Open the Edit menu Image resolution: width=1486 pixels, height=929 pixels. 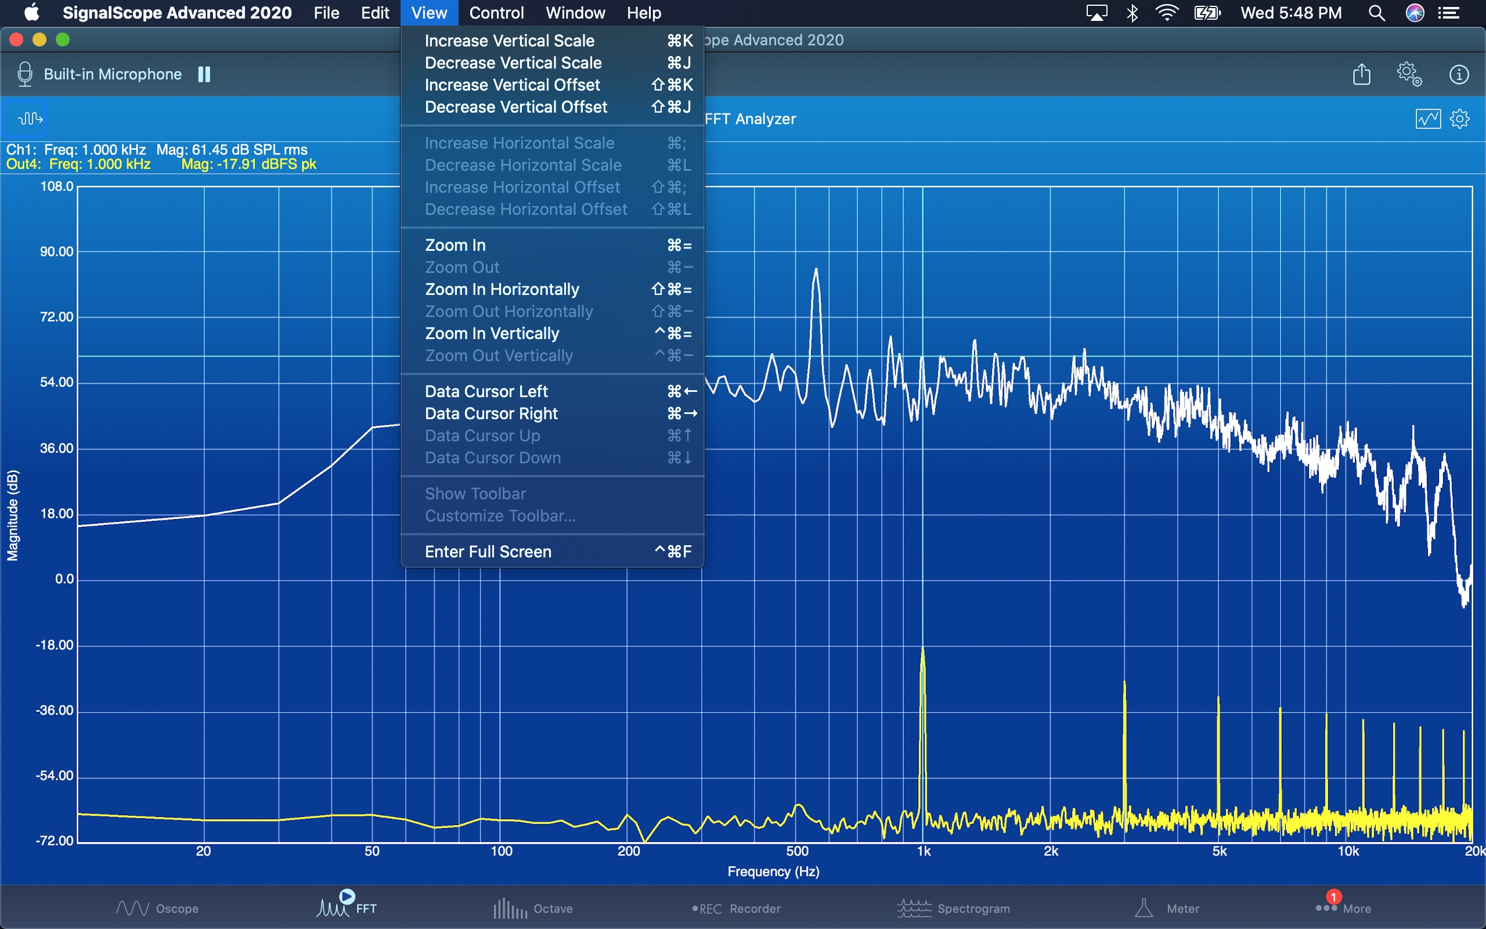coord(374,13)
